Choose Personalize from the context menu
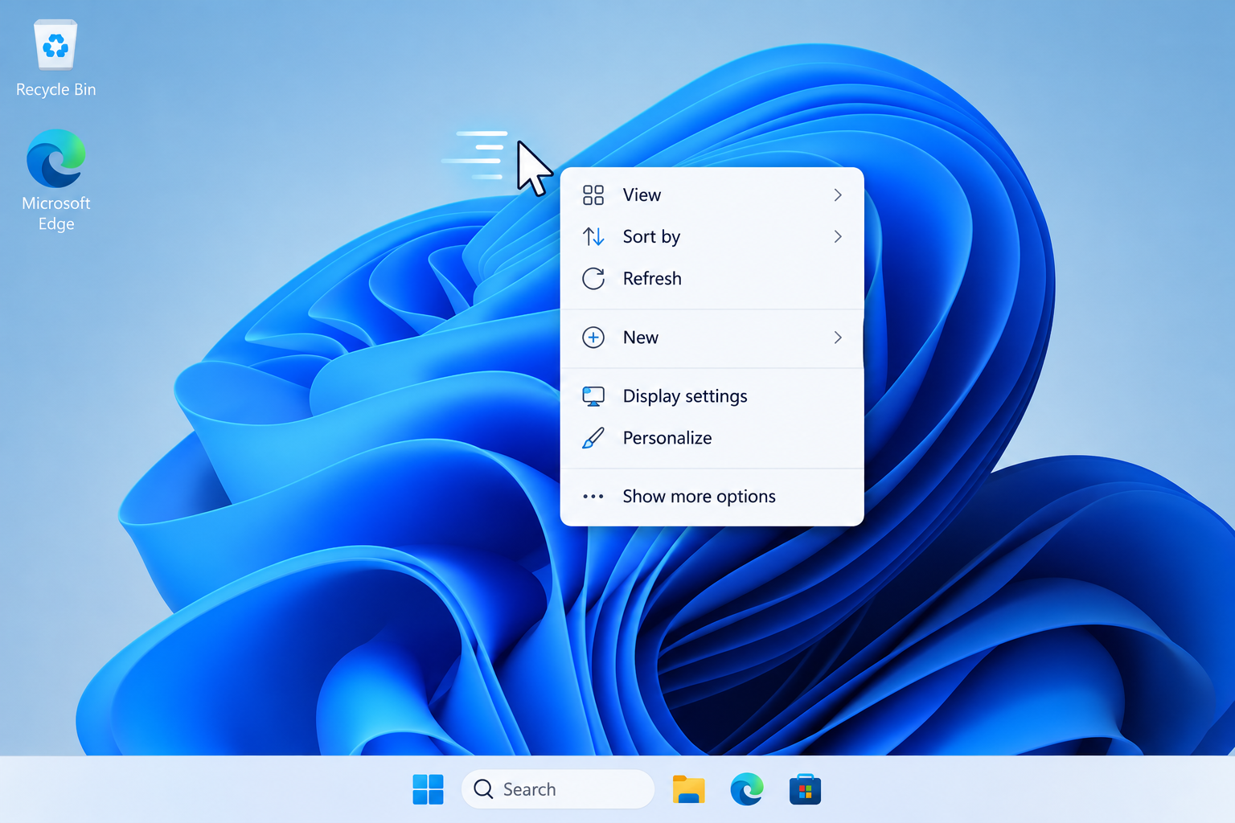This screenshot has height=823, width=1235. click(712, 438)
